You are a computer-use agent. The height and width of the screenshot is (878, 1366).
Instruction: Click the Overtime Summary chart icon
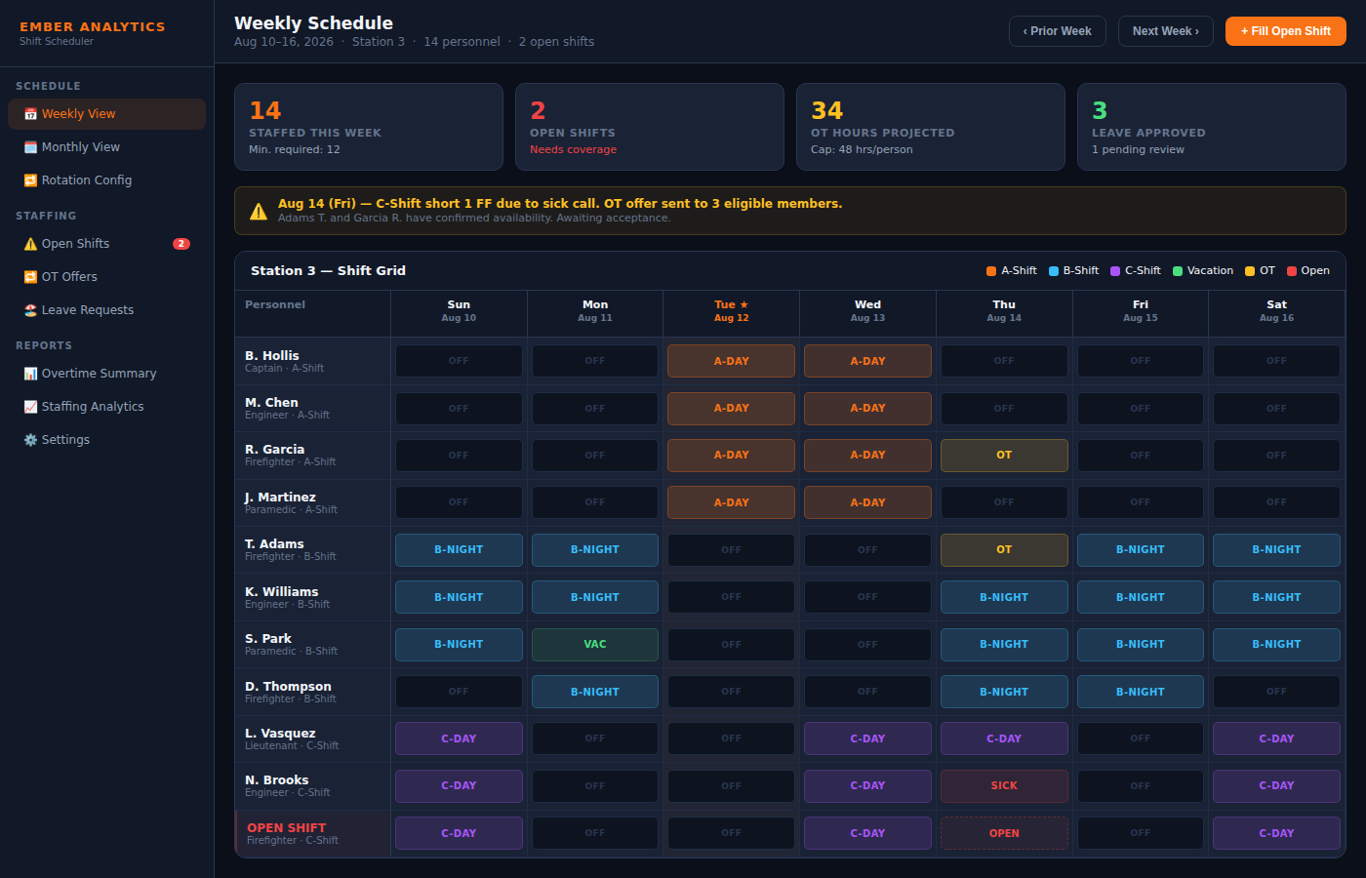pos(30,374)
